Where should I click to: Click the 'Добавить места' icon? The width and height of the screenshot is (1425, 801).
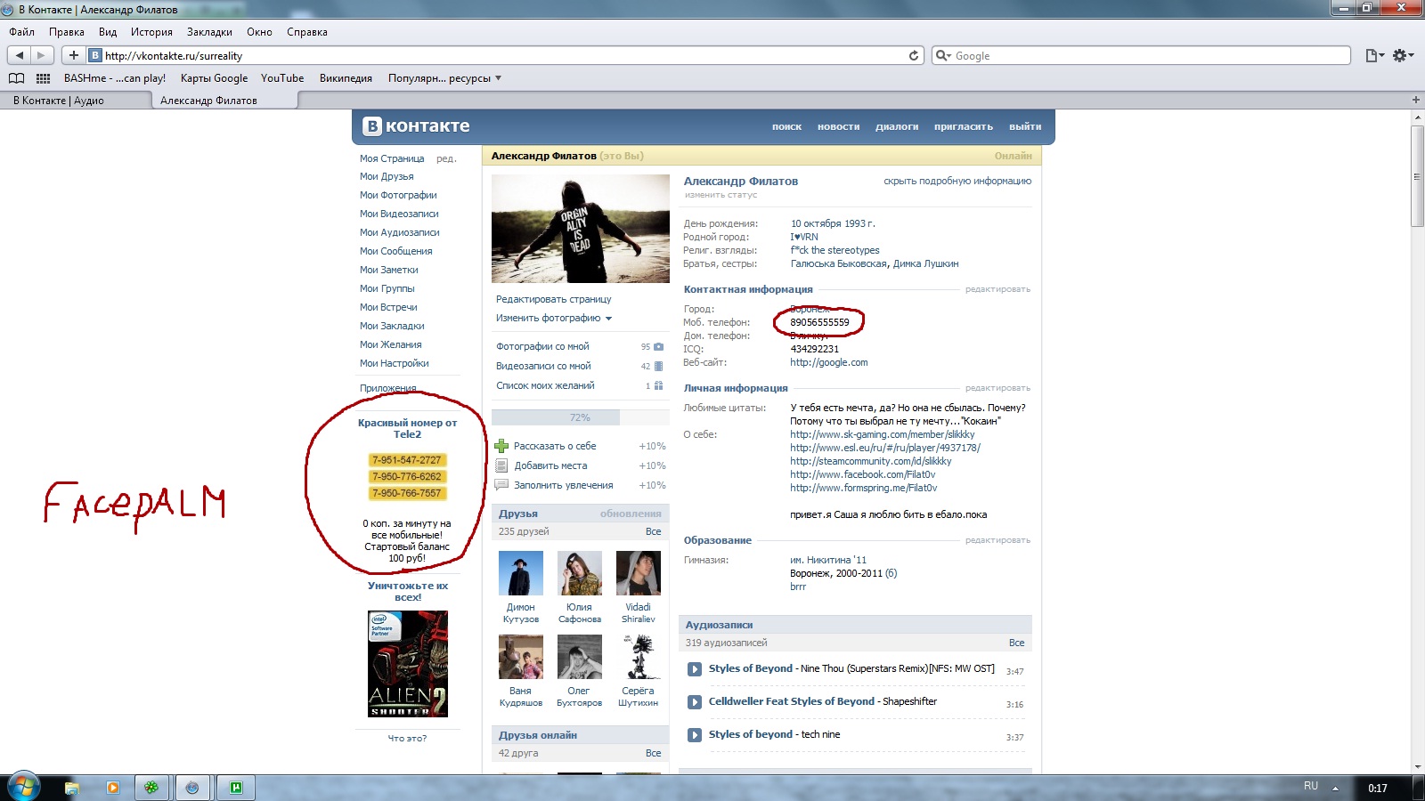click(x=501, y=465)
